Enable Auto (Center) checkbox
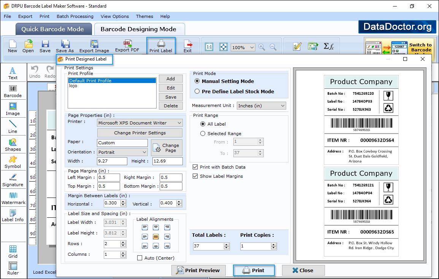Screen dimensions: 439x279 pyautogui.click(x=140, y=258)
